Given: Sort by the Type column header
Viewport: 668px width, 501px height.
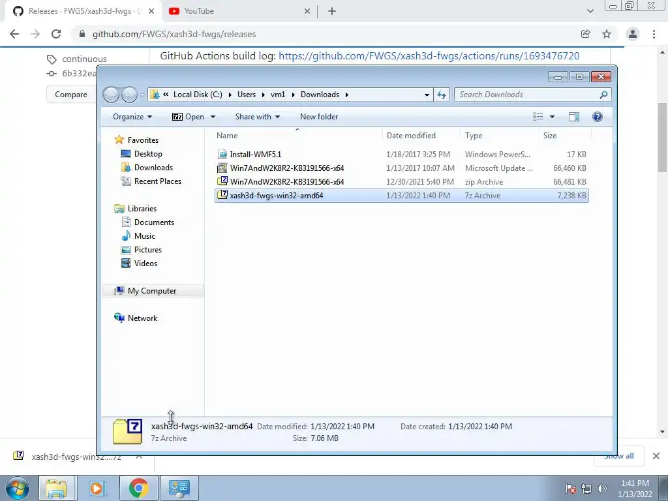Looking at the screenshot, I should (500, 136).
